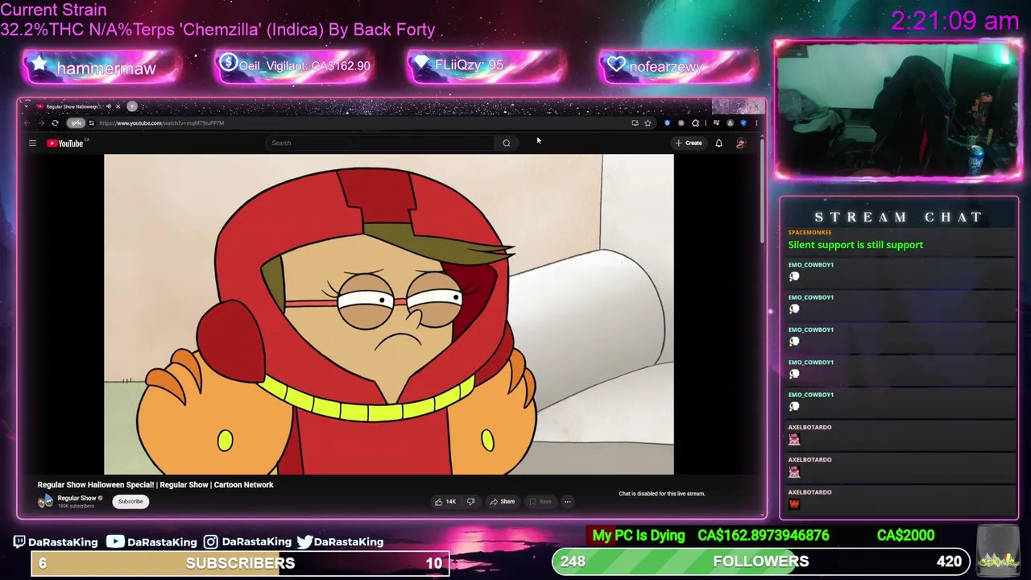Viewport: 1031px width, 580px height.
Task: Click the SPACEMONKEE chat username
Action: pos(809,233)
